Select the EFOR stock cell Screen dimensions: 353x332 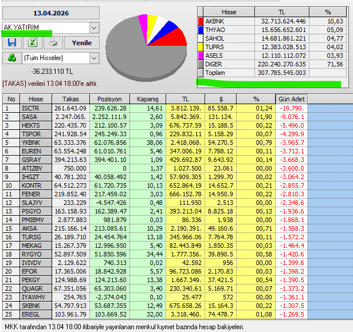pyautogui.click(x=36, y=271)
